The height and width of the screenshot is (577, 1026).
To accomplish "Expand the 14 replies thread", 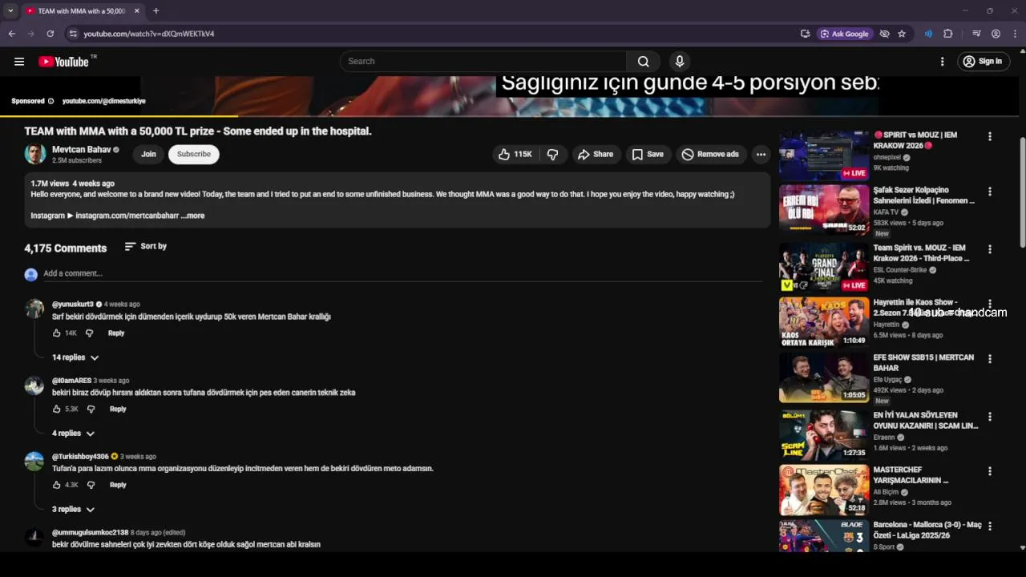I will click(x=75, y=357).
